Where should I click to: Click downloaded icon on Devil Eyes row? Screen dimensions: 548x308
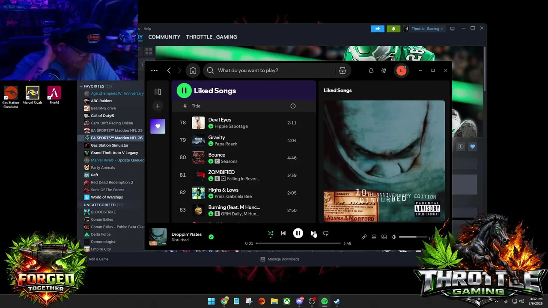coord(211,127)
